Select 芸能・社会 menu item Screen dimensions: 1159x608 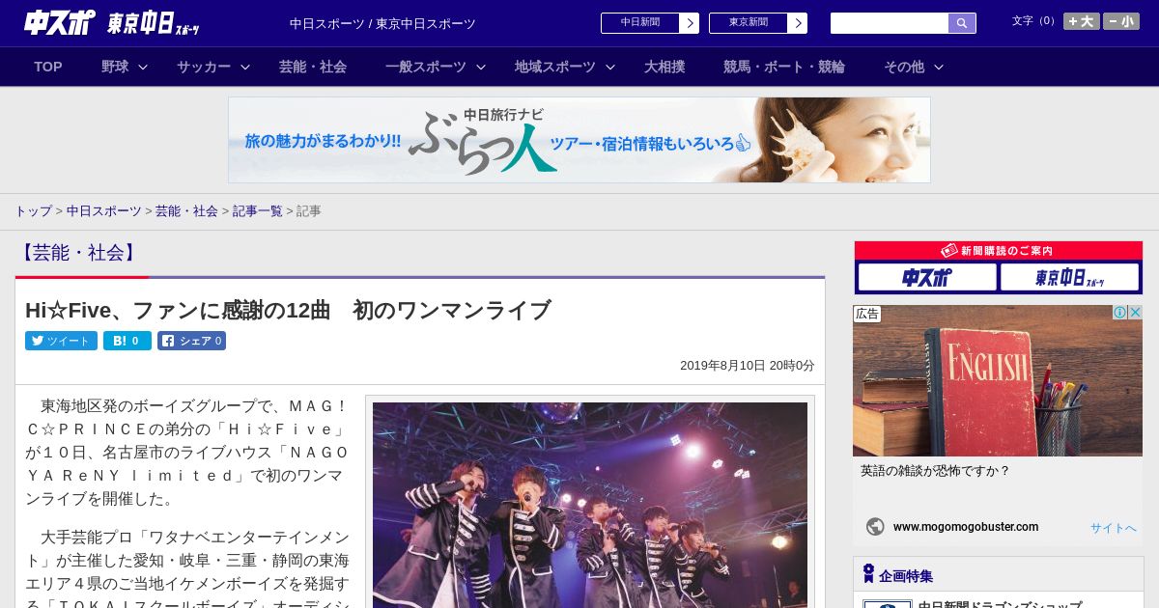(313, 67)
